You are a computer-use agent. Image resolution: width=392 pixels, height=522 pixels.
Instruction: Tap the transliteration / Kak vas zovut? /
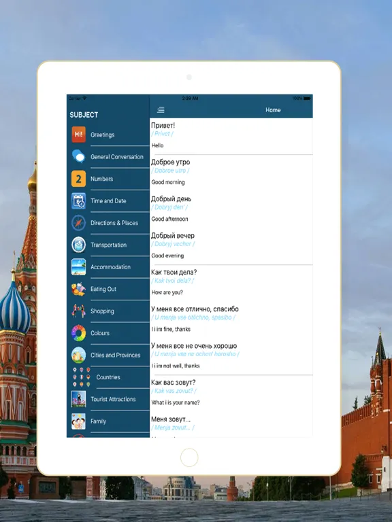[x=174, y=391]
